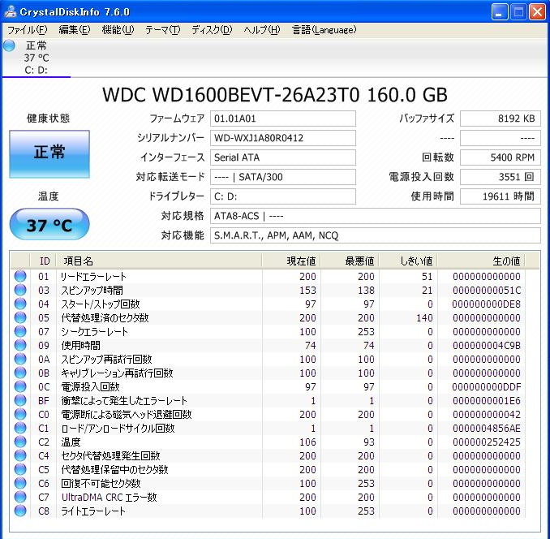The image size is (550, 539).
Task: Click status orb for C0 row
Action: click(x=20, y=415)
